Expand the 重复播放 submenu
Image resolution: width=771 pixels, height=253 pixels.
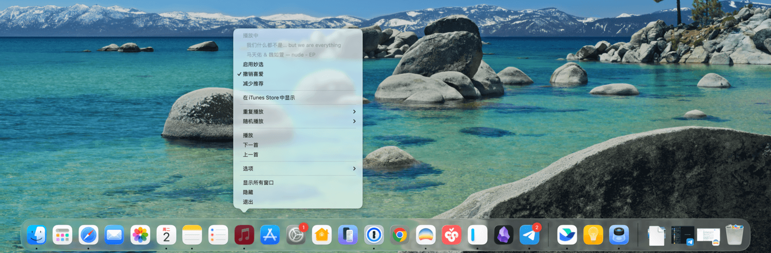pyautogui.click(x=298, y=112)
